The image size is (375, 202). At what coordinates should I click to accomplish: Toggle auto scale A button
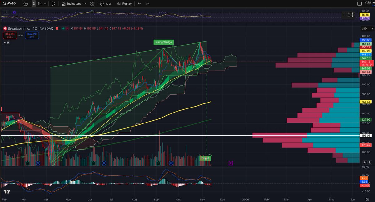point(365,162)
